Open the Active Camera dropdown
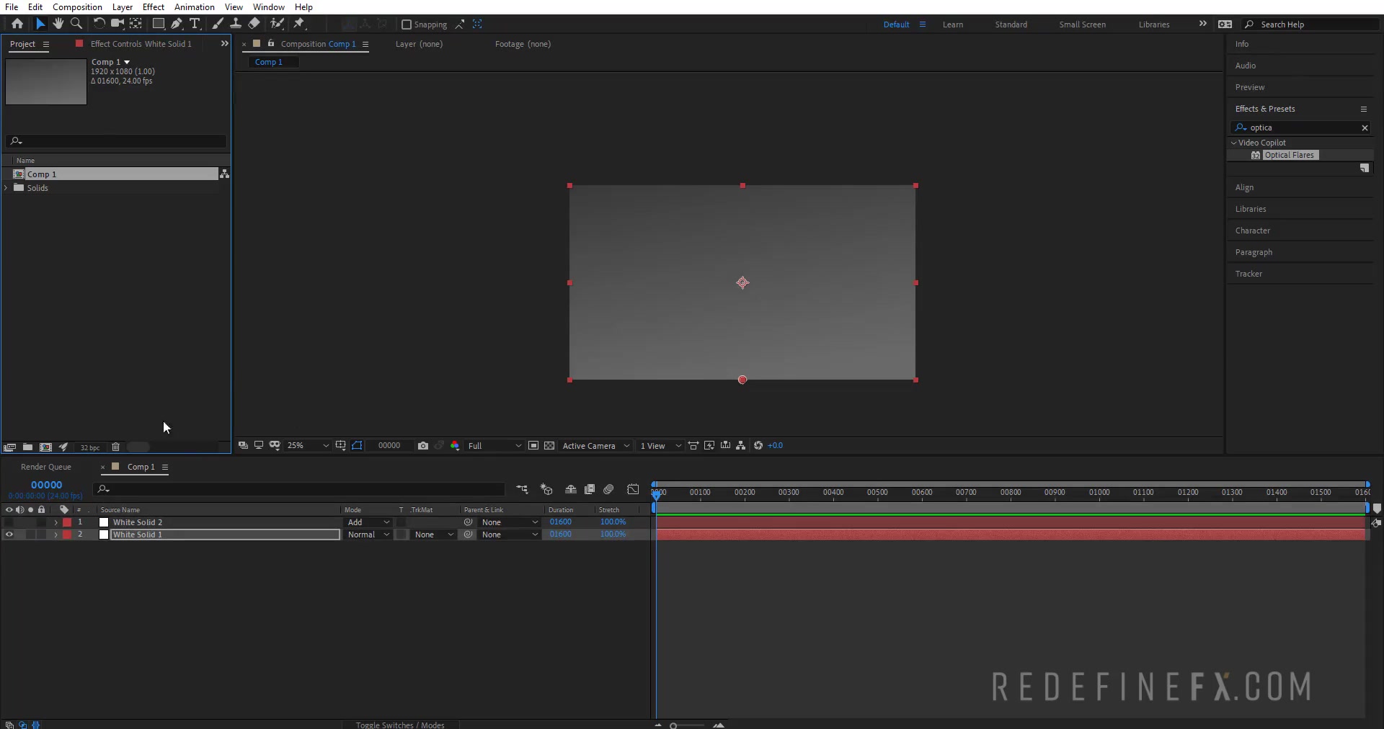Screen dimensions: 1384x729 [596, 446]
